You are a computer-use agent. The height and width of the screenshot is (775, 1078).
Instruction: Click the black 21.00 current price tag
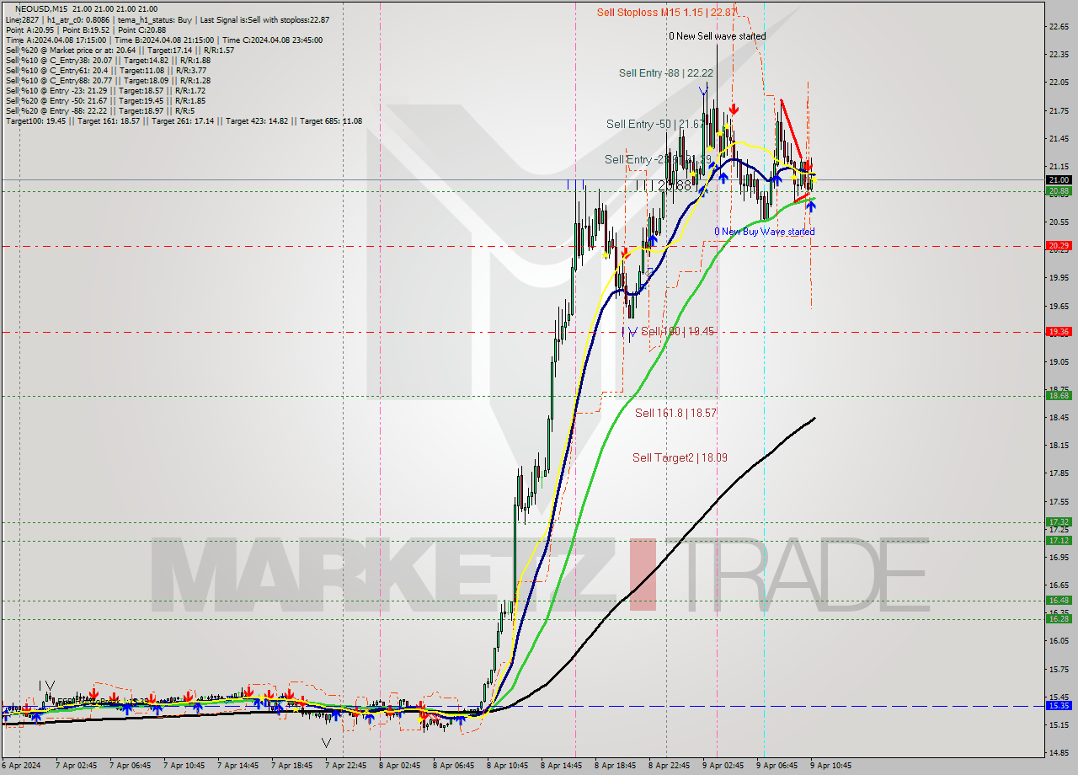tap(1059, 179)
